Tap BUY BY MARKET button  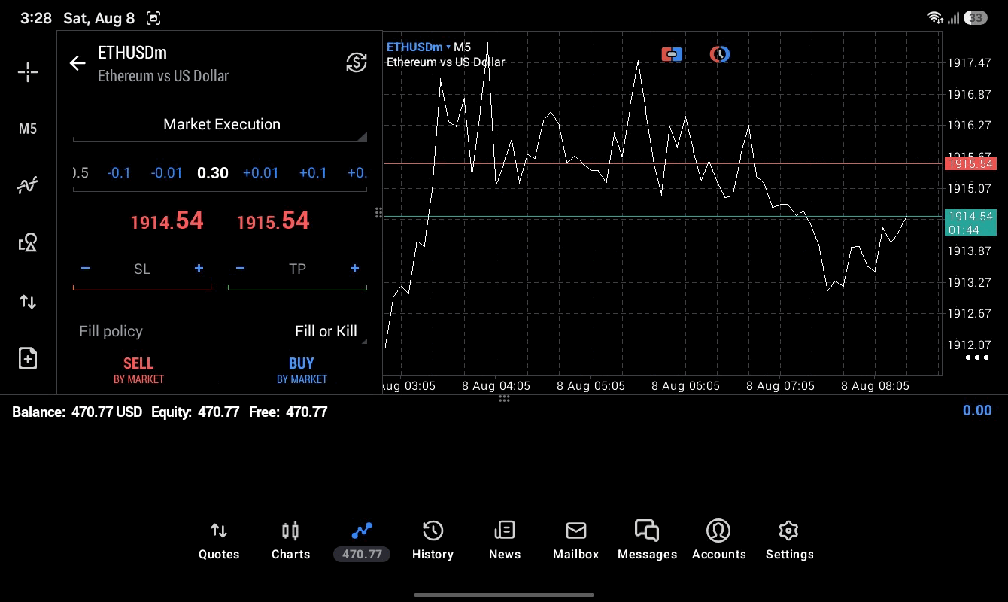(x=302, y=370)
